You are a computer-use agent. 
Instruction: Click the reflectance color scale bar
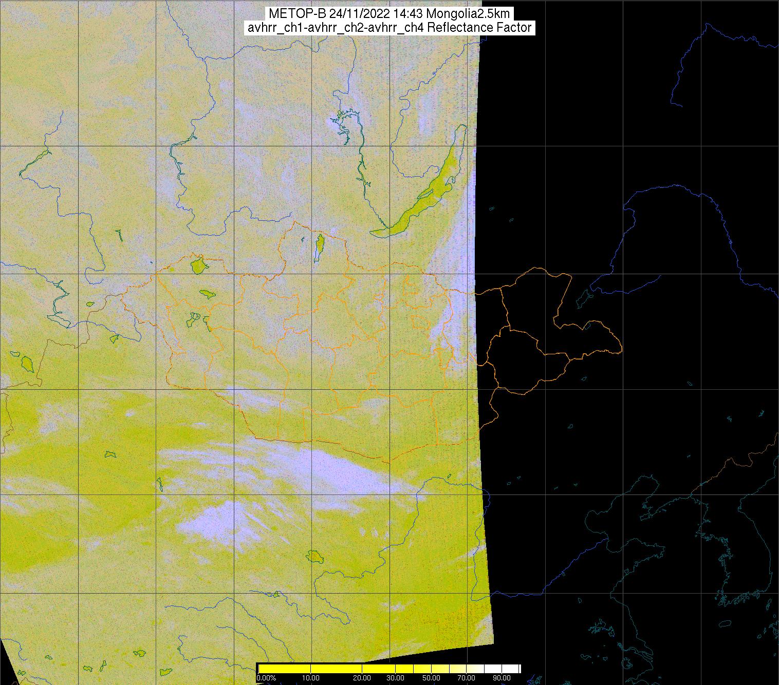pyautogui.click(x=389, y=669)
